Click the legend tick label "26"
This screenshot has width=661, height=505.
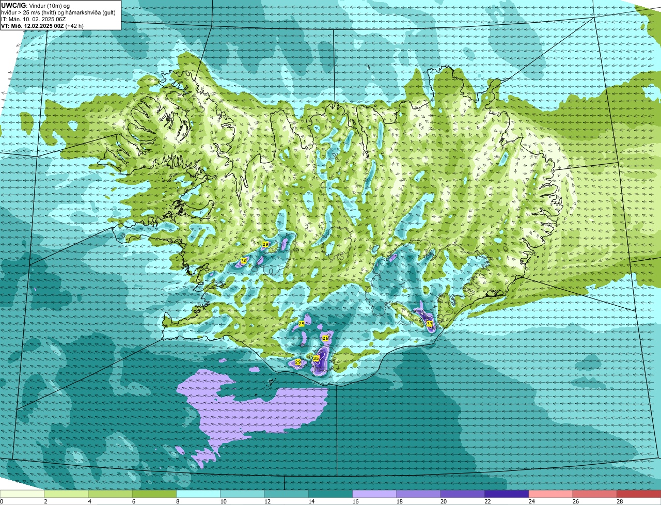pyautogui.click(x=575, y=501)
